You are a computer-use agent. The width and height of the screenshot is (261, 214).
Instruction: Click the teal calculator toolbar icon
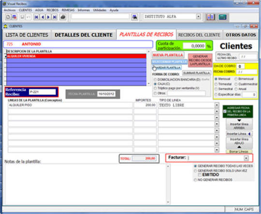222,17
